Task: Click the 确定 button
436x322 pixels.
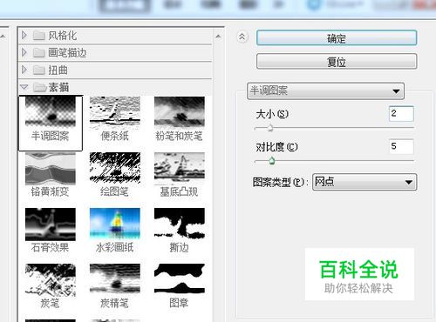Action: coord(337,37)
